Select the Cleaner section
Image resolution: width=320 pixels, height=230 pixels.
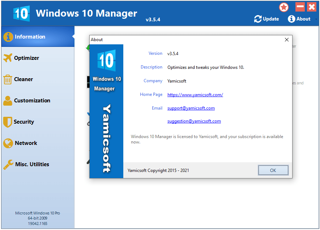tap(38, 79)
